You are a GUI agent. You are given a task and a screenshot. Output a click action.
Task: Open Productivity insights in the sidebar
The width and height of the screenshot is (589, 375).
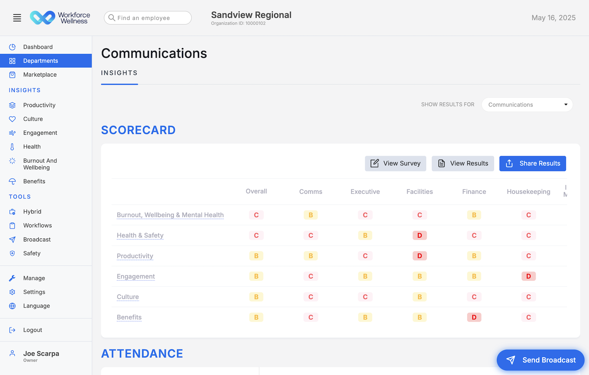pyautogui.click(x=39, y=105)
